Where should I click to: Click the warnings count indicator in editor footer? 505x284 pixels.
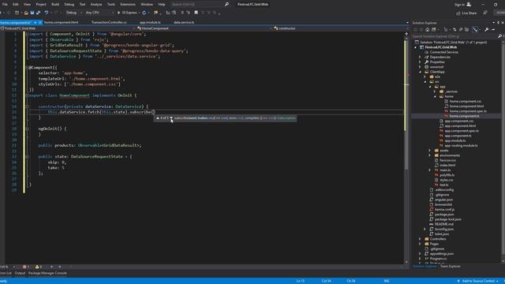pyautogui.click(x=39, y=267)
